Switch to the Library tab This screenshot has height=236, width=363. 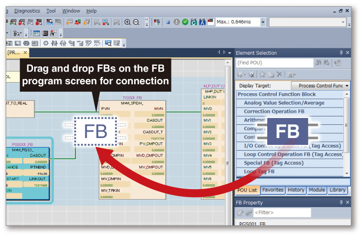click(337, 190)
